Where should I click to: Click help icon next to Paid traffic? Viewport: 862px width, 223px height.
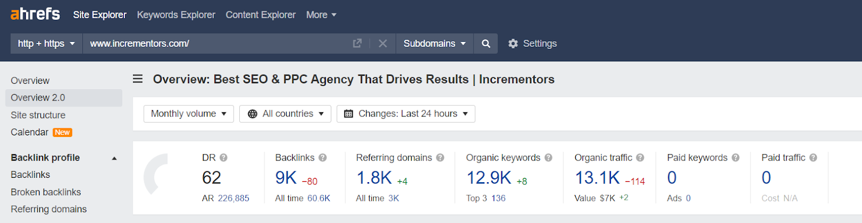tap(813, 157)
